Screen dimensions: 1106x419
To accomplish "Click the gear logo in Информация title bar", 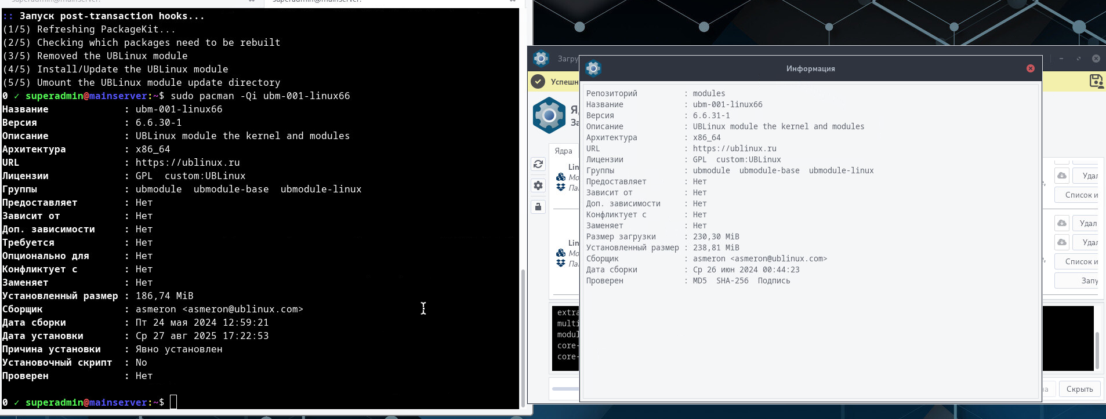I will 593,68.
